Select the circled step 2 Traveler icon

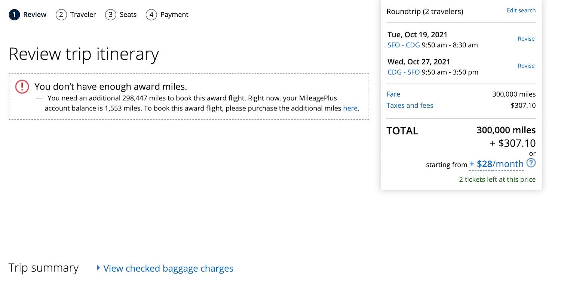[x=61, y=15]
